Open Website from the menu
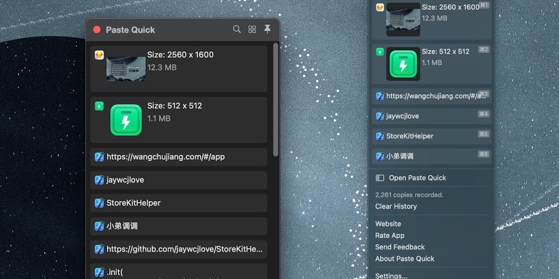 point(388,224)
